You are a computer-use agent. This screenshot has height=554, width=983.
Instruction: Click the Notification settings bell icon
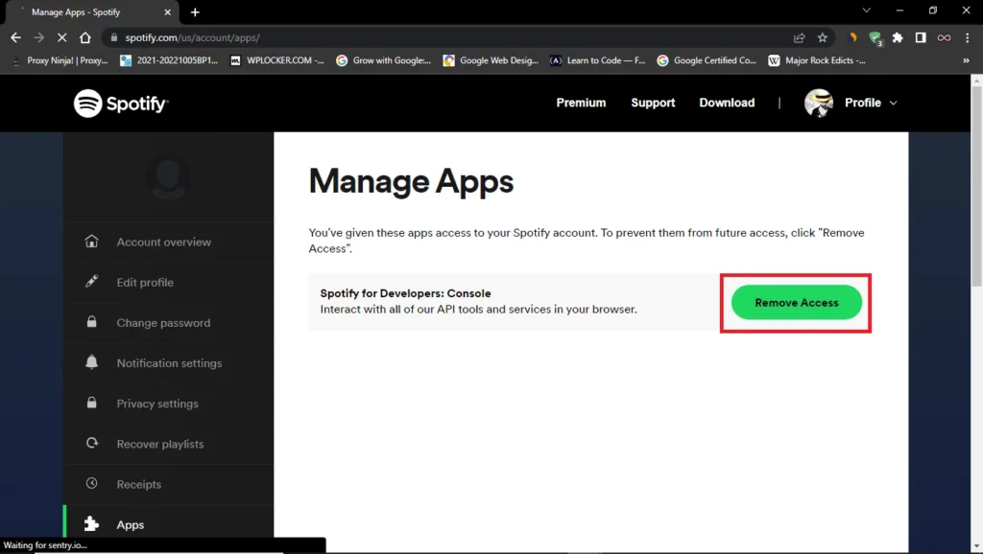pos(91,361)
